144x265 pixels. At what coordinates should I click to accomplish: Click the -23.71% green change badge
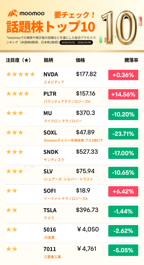[x=123, y=134]
